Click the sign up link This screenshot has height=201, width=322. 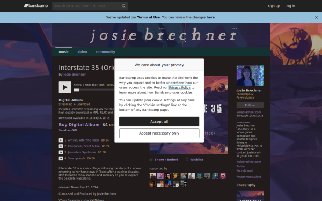click(274, 6)
